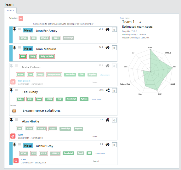This screenshot has width=181, height=170.
Task: Click Ted Bundy's Python skill tag
Action: [x=84, y=99]
